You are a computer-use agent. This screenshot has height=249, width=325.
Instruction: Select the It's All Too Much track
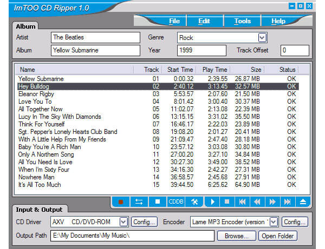coord(158,185)
